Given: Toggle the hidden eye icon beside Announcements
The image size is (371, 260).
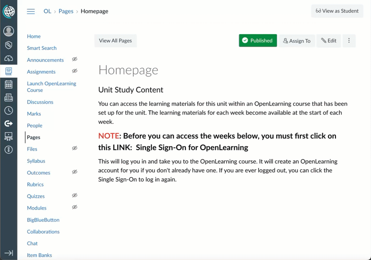Looking at the screenshot, I should click(x=75, y=59).
